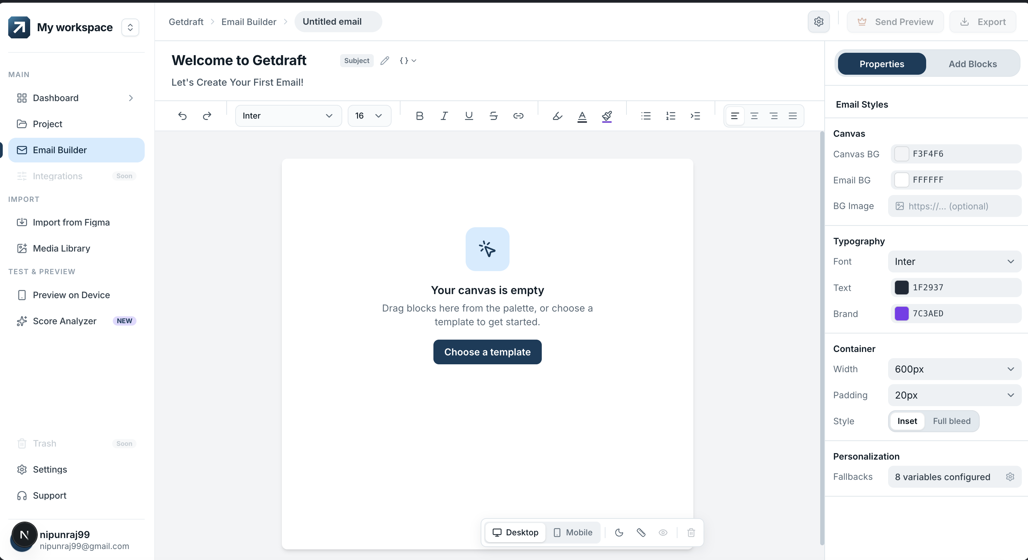The width and height of the screenshot is (1028, 560).
Task: Click the undo arrow icon
Action: [x=182, y=116]
